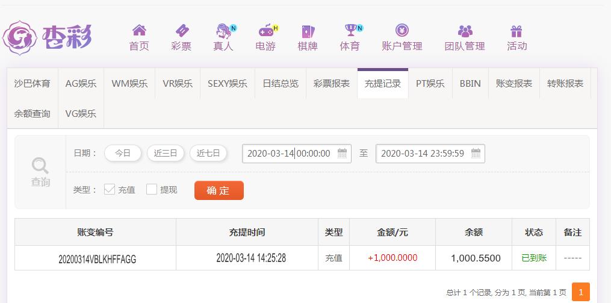
Task: Open calendar icon of start date field
Action: tap(342, 153)
